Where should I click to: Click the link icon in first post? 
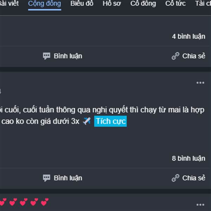pyautogui.click(x=175, y=56)
